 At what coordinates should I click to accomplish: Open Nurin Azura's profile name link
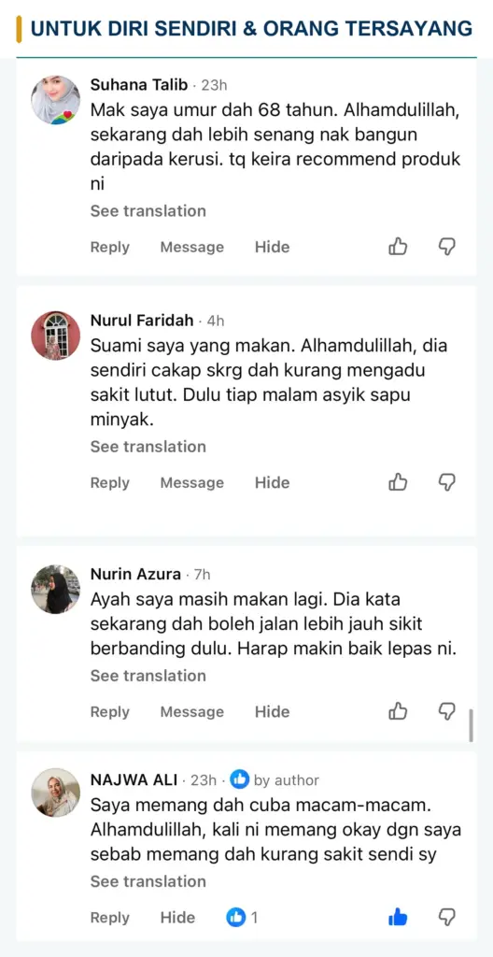click(135, 575)
